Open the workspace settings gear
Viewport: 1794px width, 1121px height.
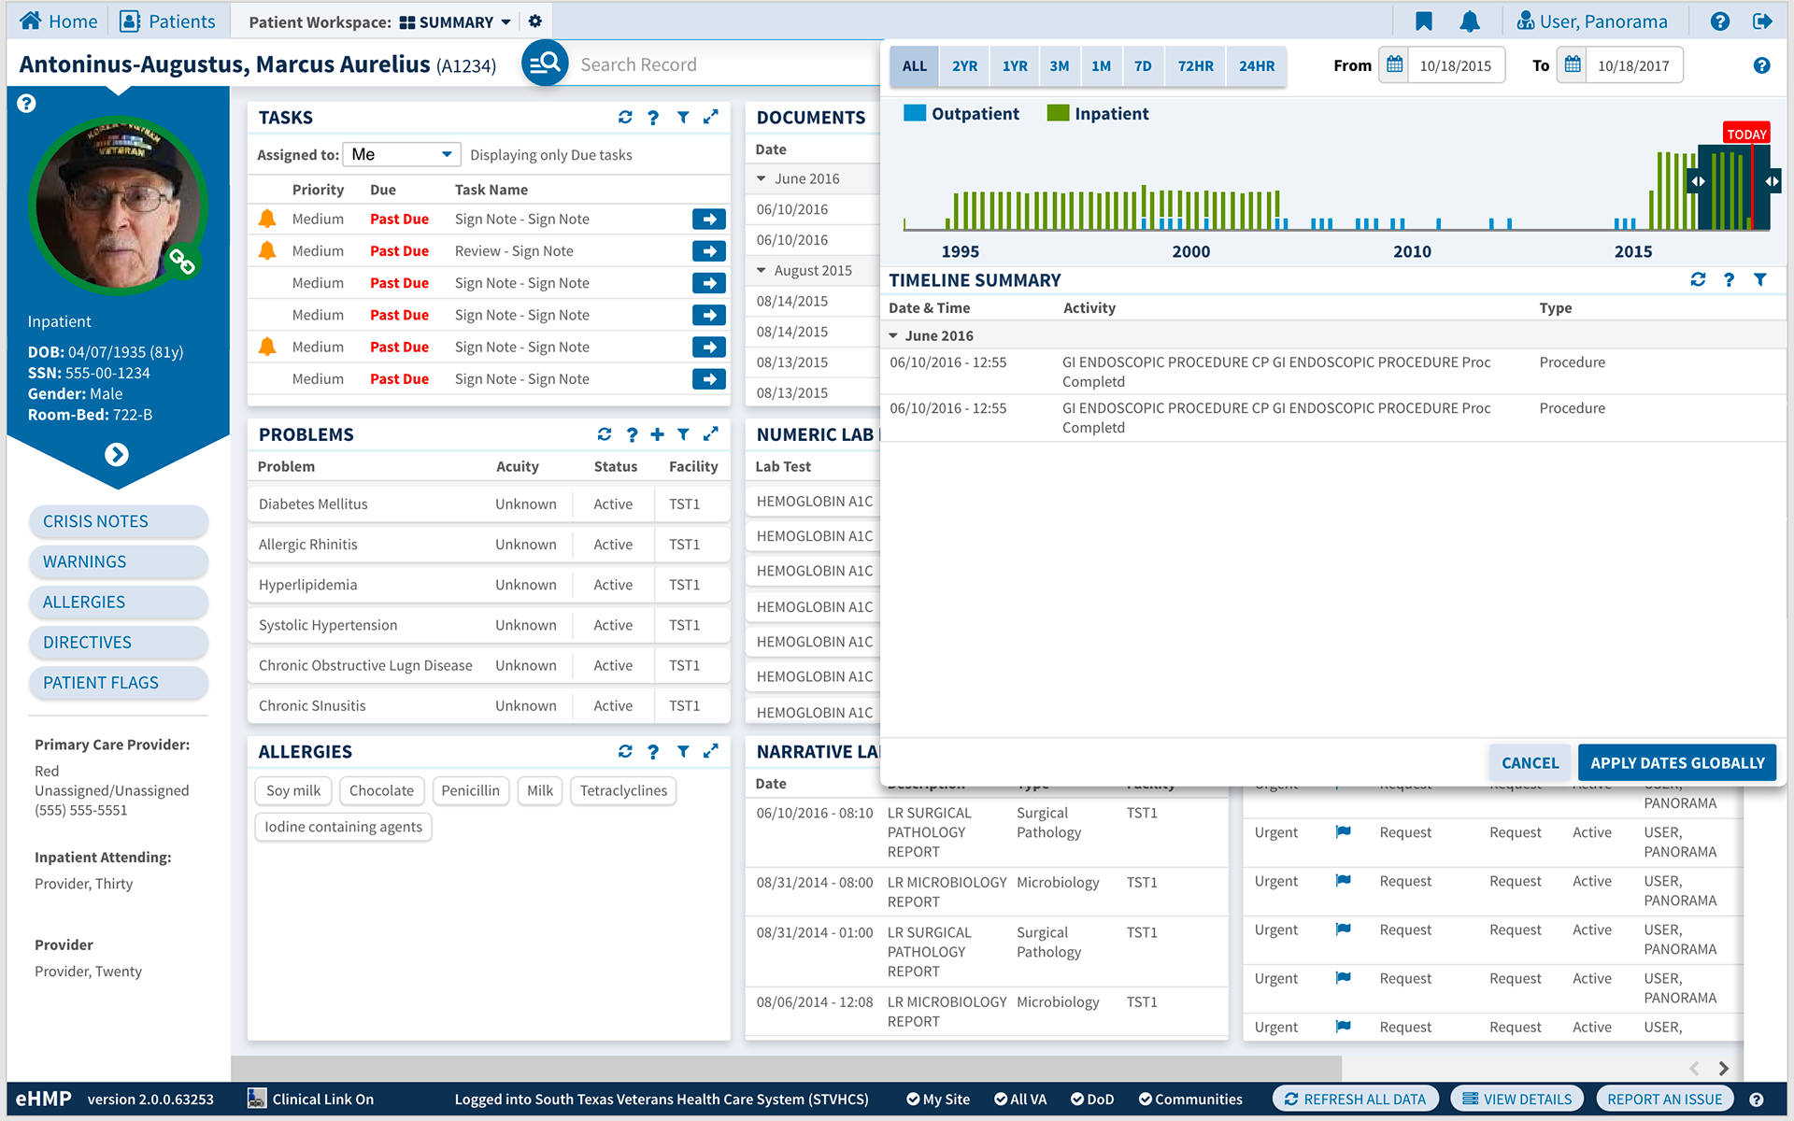pos(534,21)
